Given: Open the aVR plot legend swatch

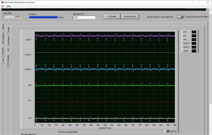Looking at the screenshot, I should 194,39.
